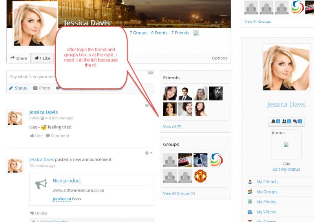Click the Share button
This screenshot has height=222, width=314.
click(x=18, y=58)
